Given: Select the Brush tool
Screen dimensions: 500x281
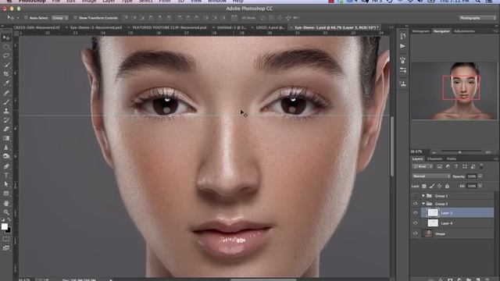Looking at the screenshot, I should click(6, 102).
